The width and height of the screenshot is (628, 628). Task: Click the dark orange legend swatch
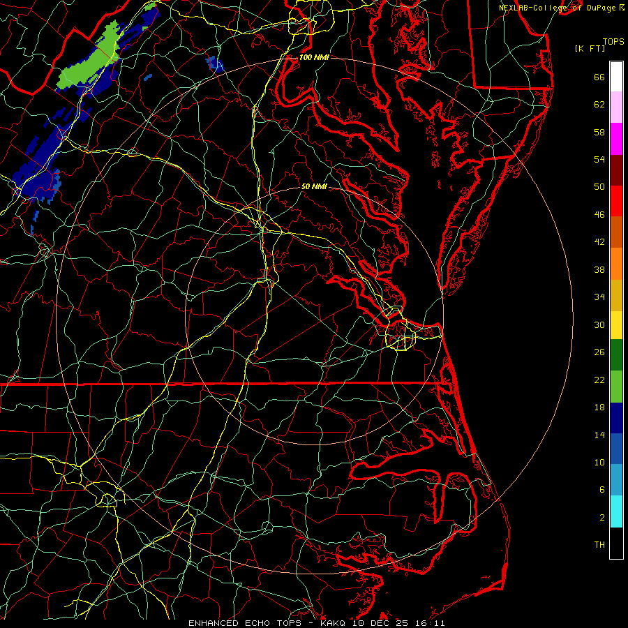(616, 232)
